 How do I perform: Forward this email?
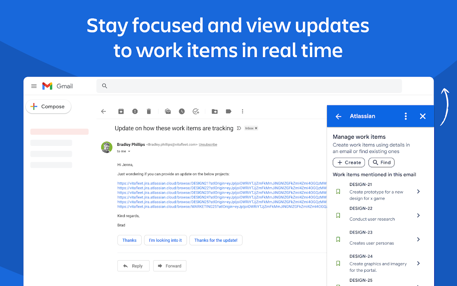coord(170,266)
